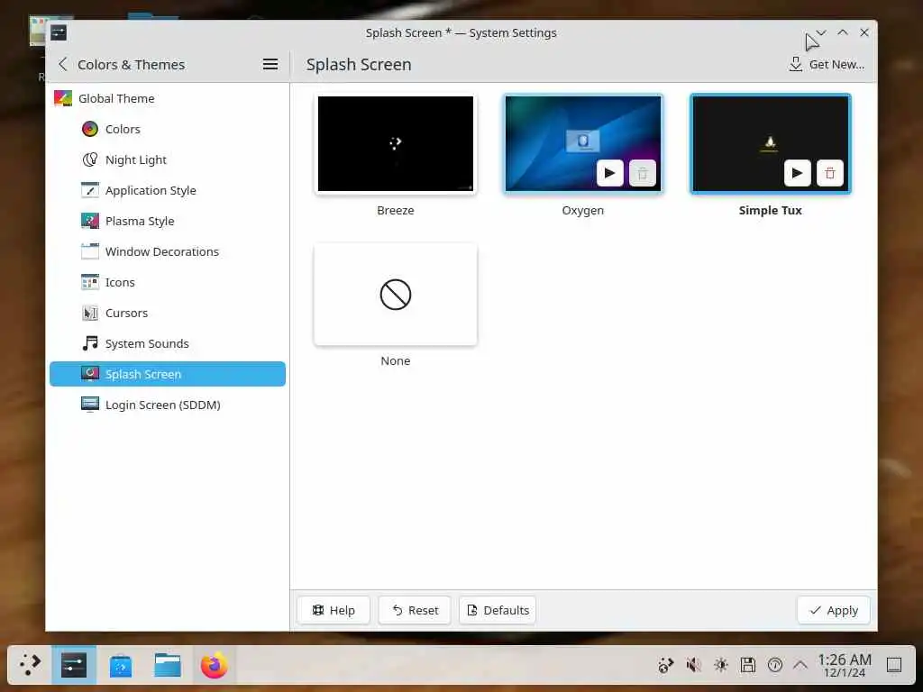923x692 pixels.
Task: Open brightness settings in system tray
Action: 720,665
